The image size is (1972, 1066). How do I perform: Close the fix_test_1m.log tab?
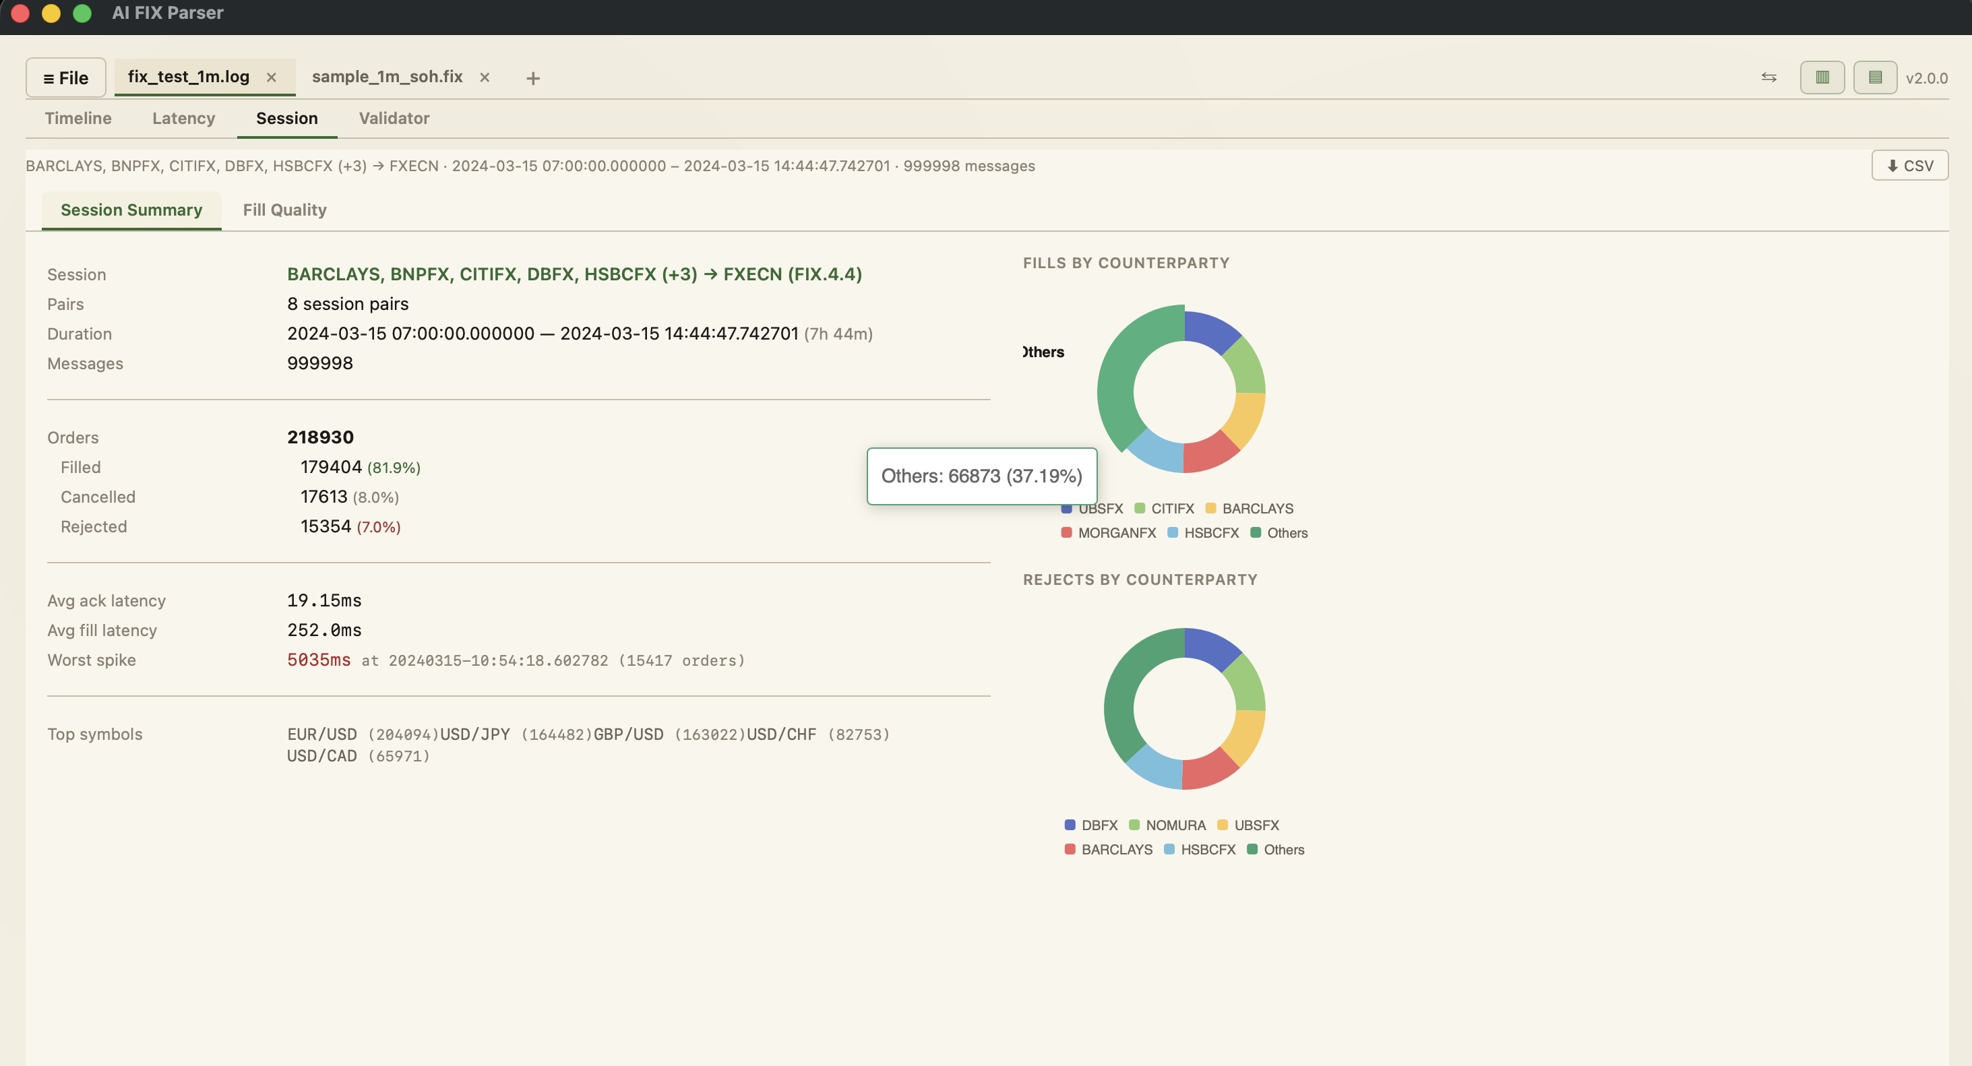pos(271,77)
